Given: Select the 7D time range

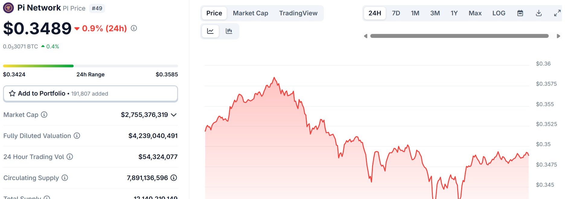Looking at the screenshot, I should (x=396, y=13).
